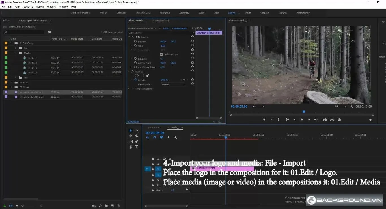Click Position X value 960,0

coord(163,42)
